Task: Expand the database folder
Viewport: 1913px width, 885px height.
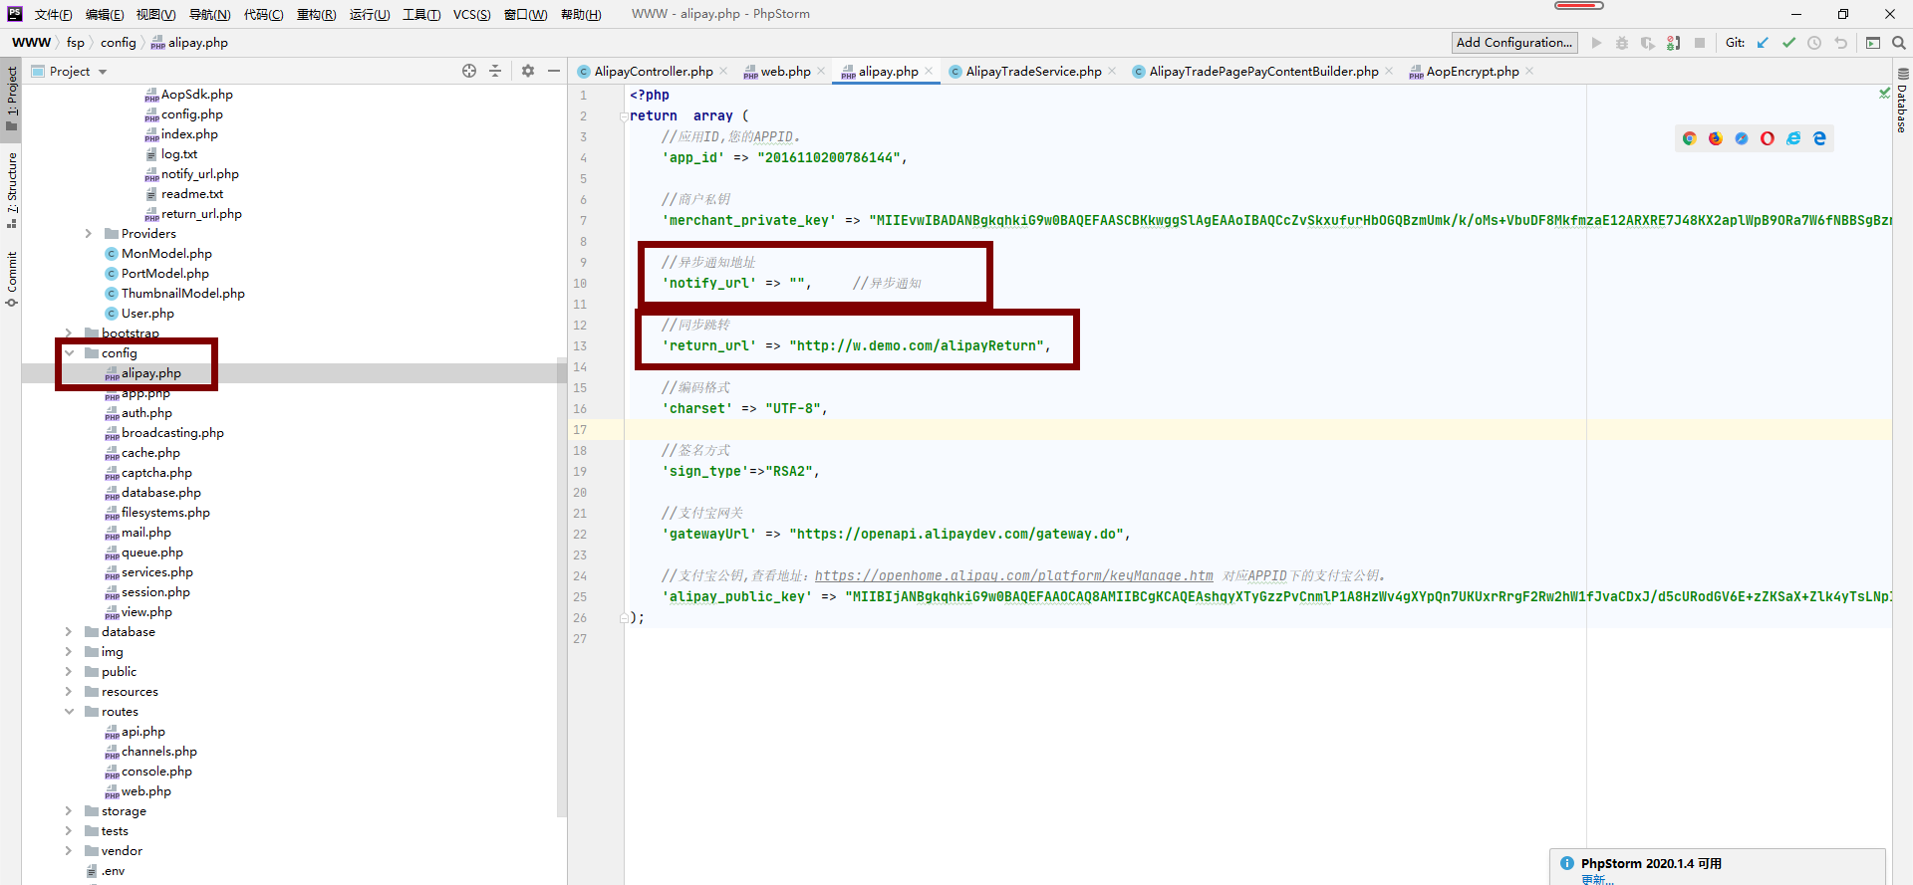Action: tap(69, 632)
